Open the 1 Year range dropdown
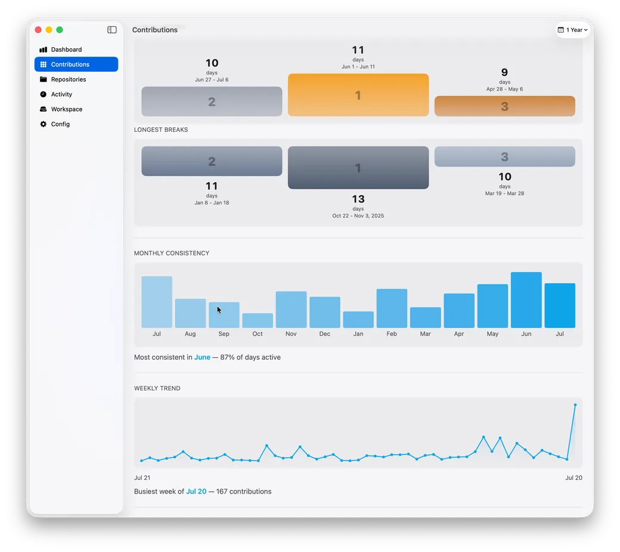 point(572,30)
